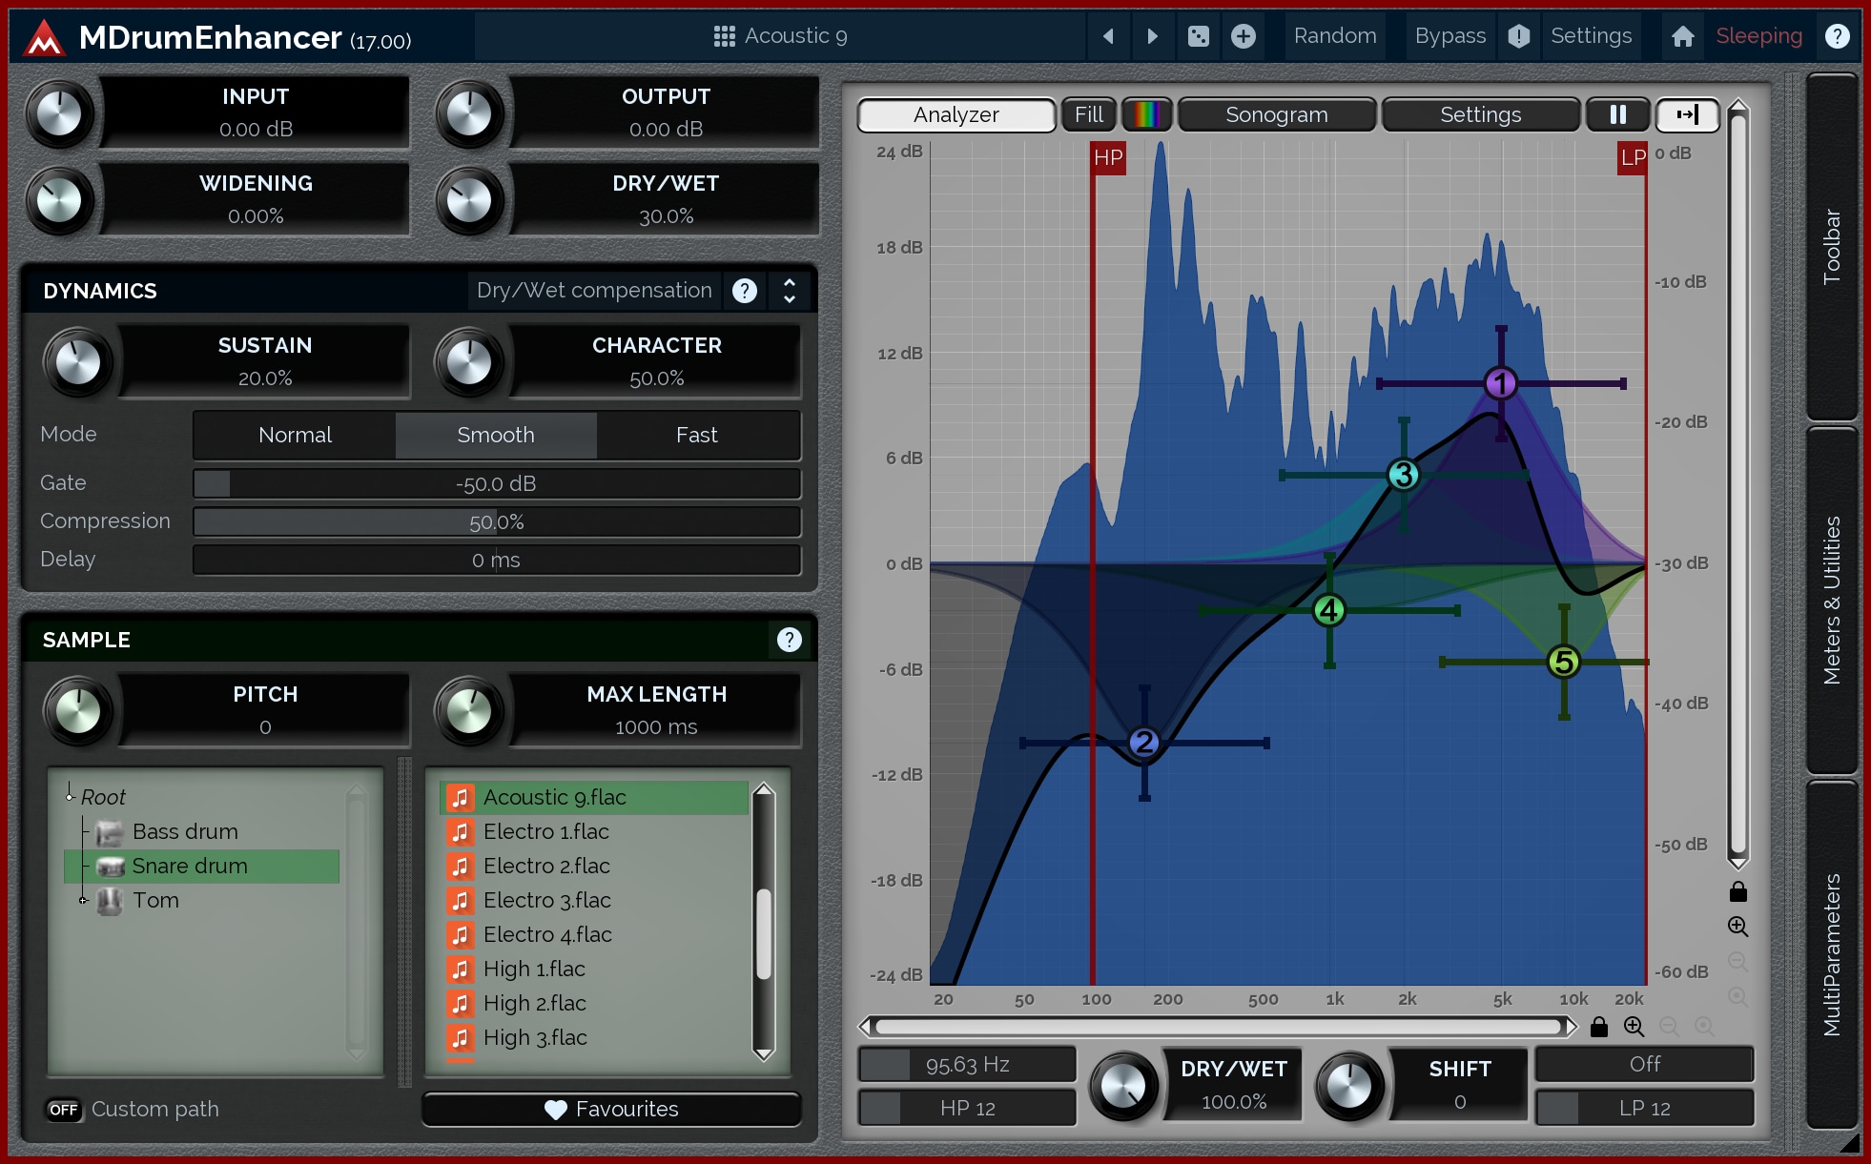
Task: Switch to the Sonogram tab
Action: [x=1276, y=114]
